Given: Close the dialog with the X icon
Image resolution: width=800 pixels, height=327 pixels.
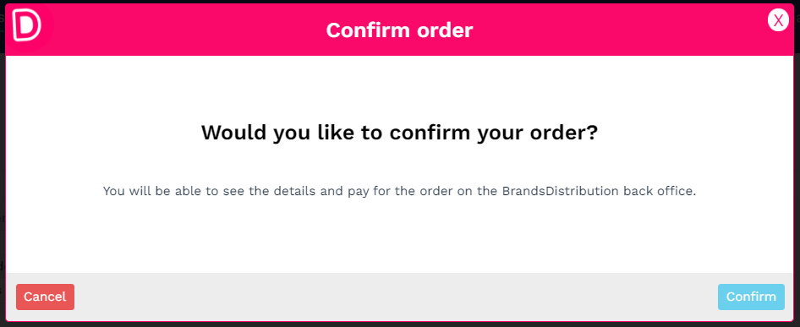Looking at the screenshot, I should click(x=778, y=21).
